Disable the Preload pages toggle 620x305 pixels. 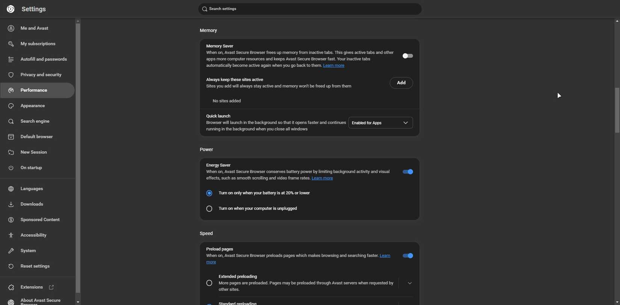(408, 256)
